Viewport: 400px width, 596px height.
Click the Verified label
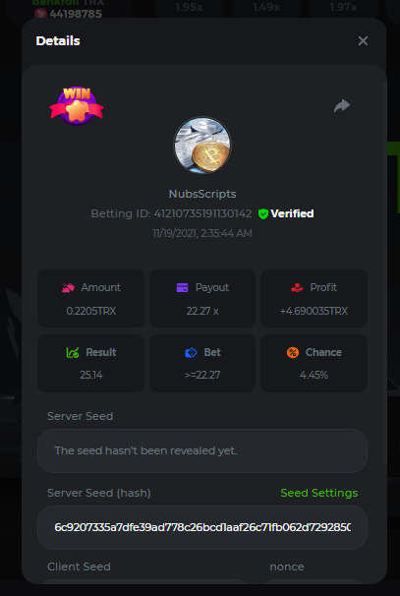click(x=292, y=214)
